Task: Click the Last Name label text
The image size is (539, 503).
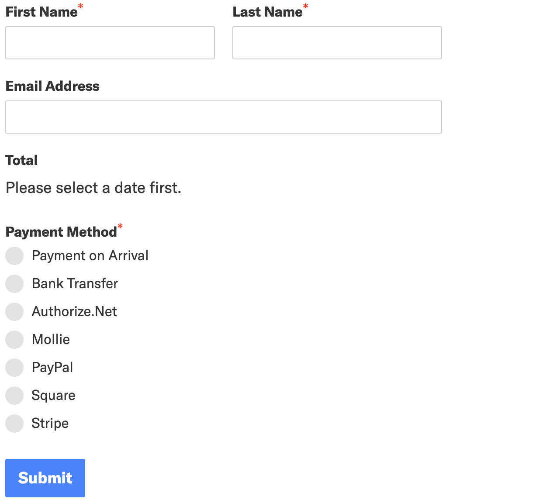Action: point(267,12)
